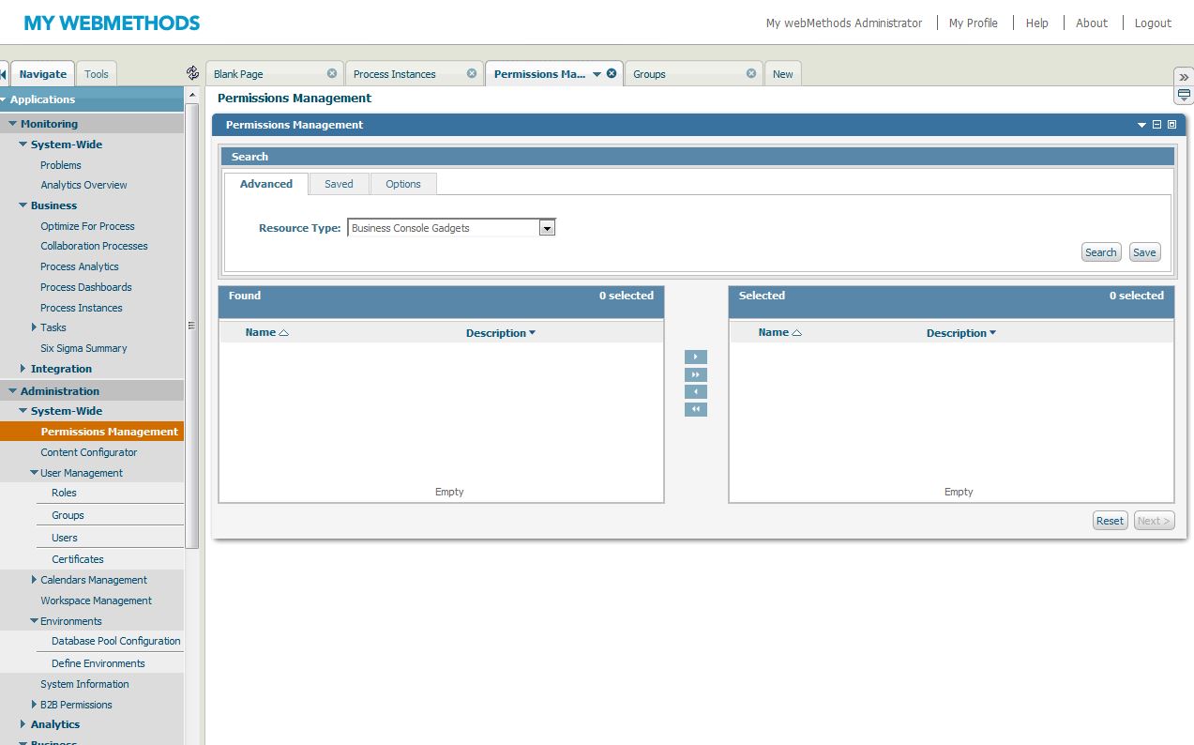Open Six Sigma Summary
This screenshot has height=745, width=1194.
83,348
